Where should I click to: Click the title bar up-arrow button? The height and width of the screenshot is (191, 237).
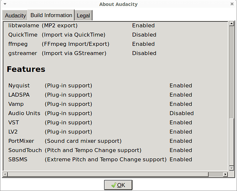5,4
